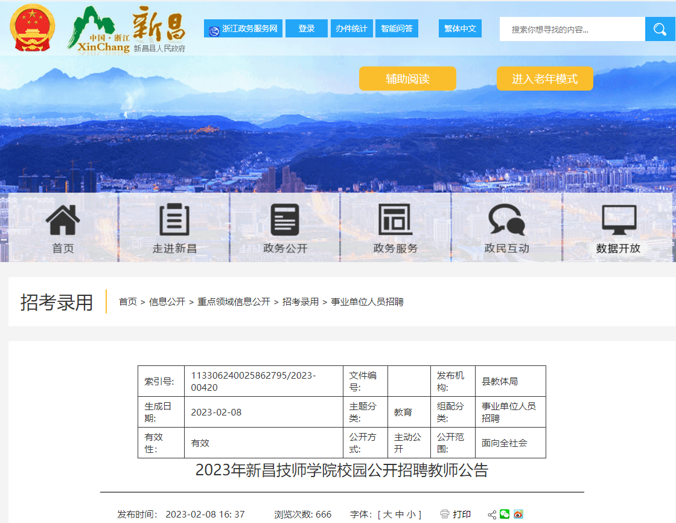Click the national emblem logo
The width and height of the screenshot is (676, 523).
point(33,28)
